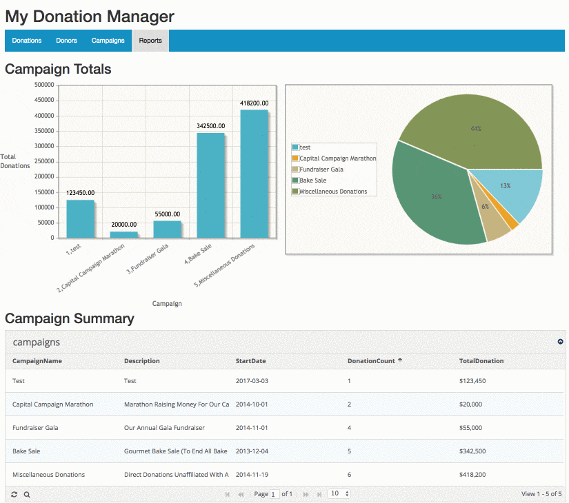Go to first page pager icon
Screen dimensions: 569x503
pyautogui.click(x=228, y=494)
